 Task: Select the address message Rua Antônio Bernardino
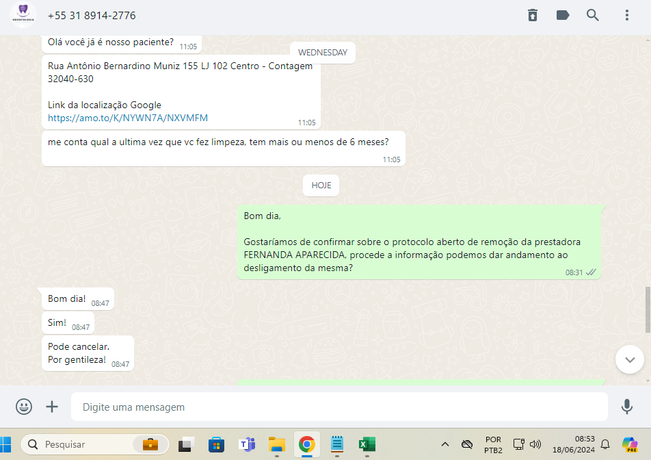[181, 92]
